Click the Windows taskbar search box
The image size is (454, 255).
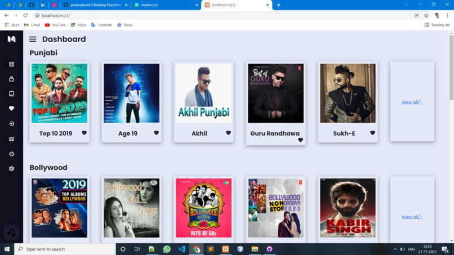coord(65,249)
